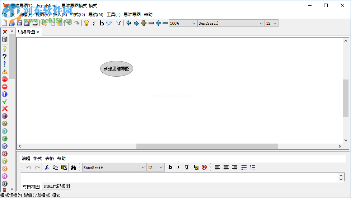Viewport: 351px width, 198px height.
Task: Open the note editor 表格 menu
Action: pyautogui.click(x=50, y=159)
